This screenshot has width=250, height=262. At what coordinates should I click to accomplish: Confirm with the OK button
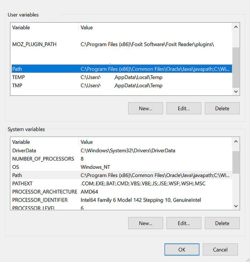(x=182, y=249)
